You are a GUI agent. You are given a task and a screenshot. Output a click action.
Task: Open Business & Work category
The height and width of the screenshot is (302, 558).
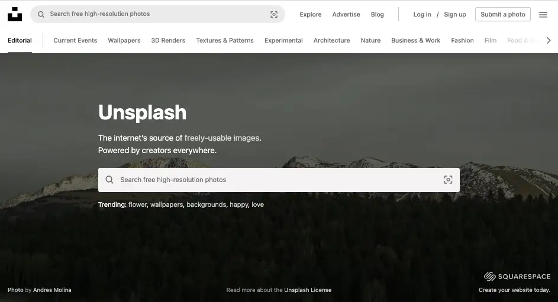pos(415,41)
